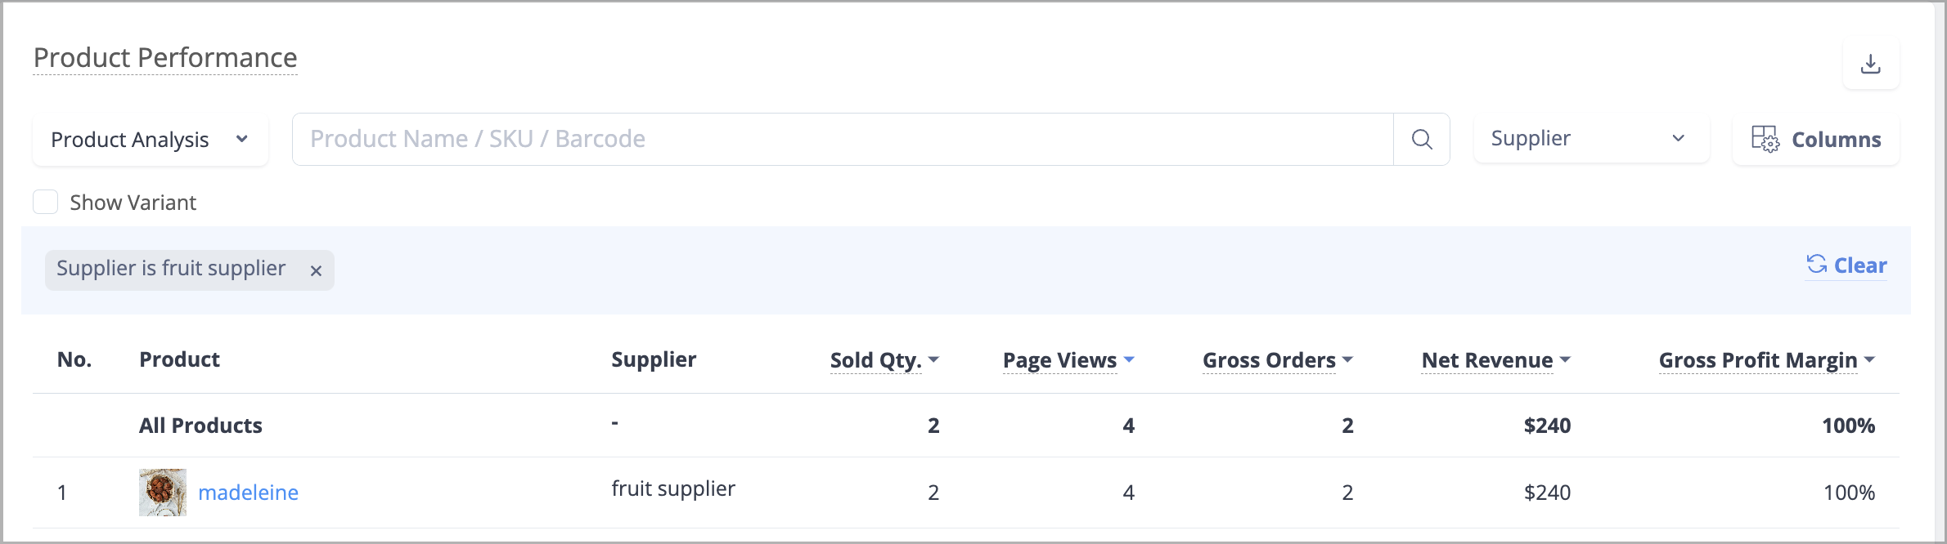
Task: Click the madeleine product thumbnail
Action: coord(163,493)
